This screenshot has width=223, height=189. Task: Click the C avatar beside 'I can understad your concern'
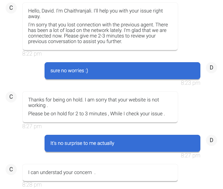pos(11,170)
